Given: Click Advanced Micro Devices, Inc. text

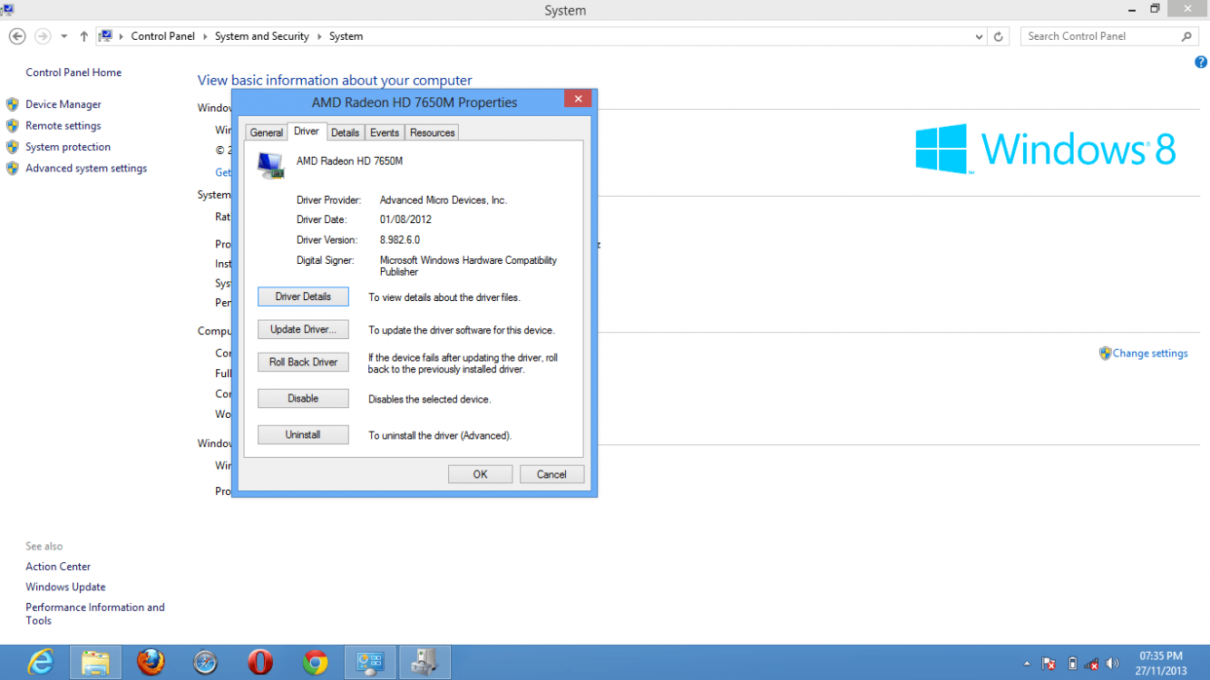Looking at the screenshot, I should [x=444, y=200].
